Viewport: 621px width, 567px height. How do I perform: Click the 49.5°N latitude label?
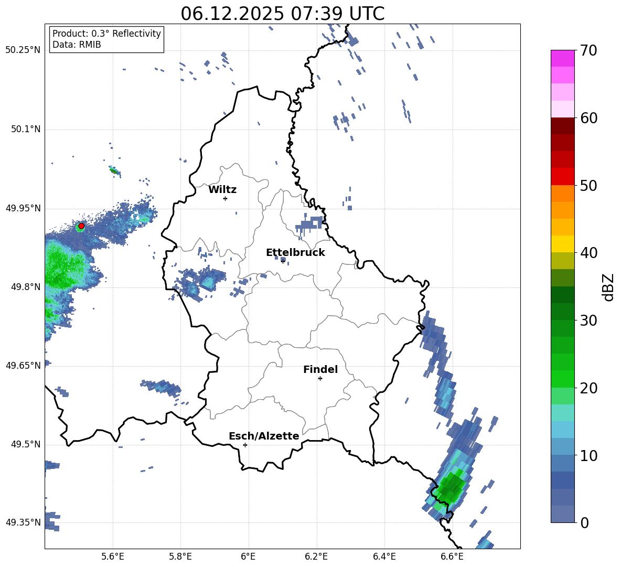click(x=25, y=444)
